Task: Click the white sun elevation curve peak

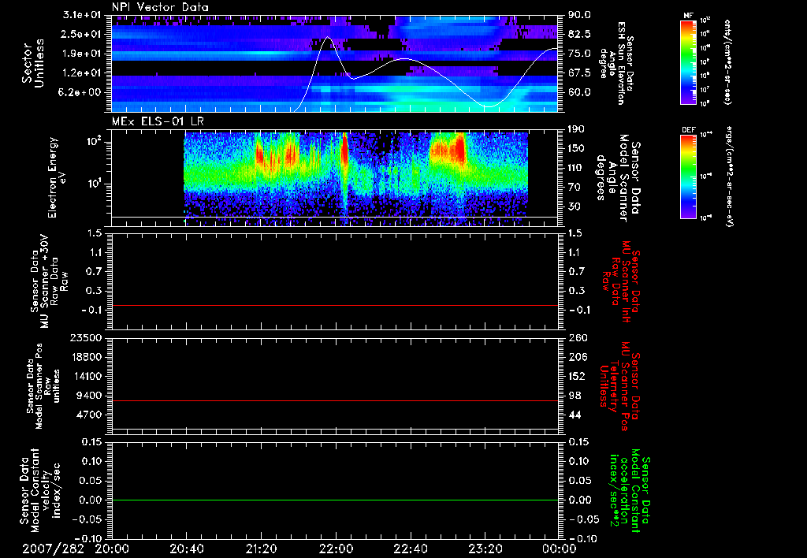Action: click(x=327, y=37)
